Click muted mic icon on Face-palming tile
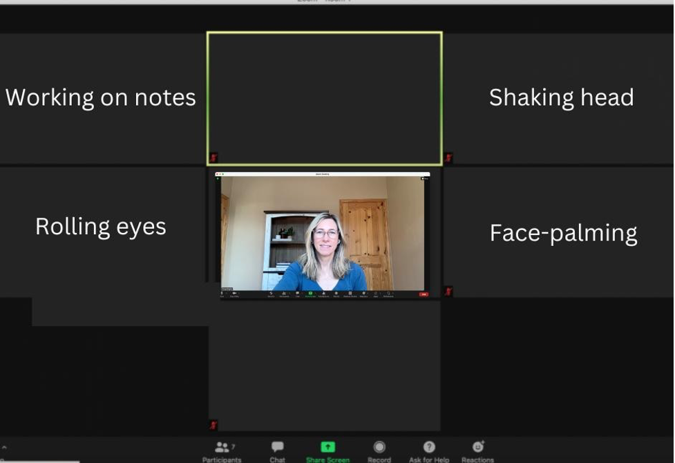Viewport: 675px width, 463px height. (448, 292)
